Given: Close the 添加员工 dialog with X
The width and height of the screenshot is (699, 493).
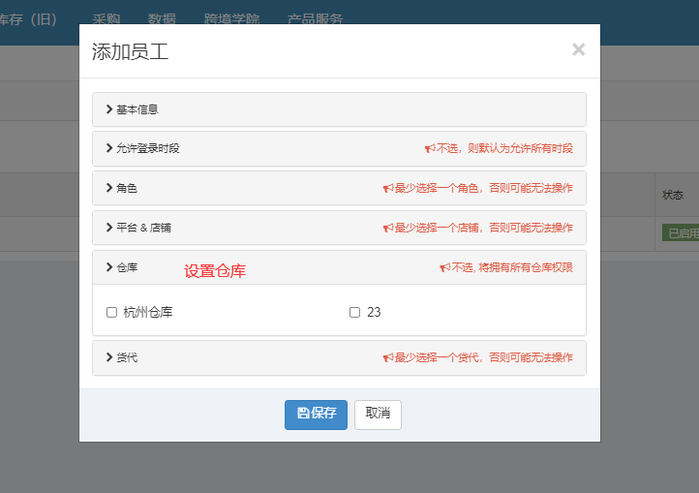Looking at the screenshot, I should tap(578, 49).
